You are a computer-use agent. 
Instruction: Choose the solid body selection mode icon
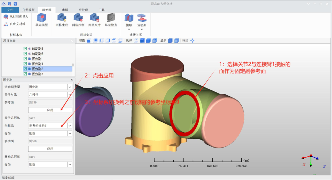click(x=148, y=40)
